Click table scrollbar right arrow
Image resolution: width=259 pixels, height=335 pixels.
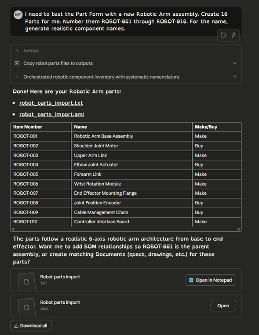239,229
